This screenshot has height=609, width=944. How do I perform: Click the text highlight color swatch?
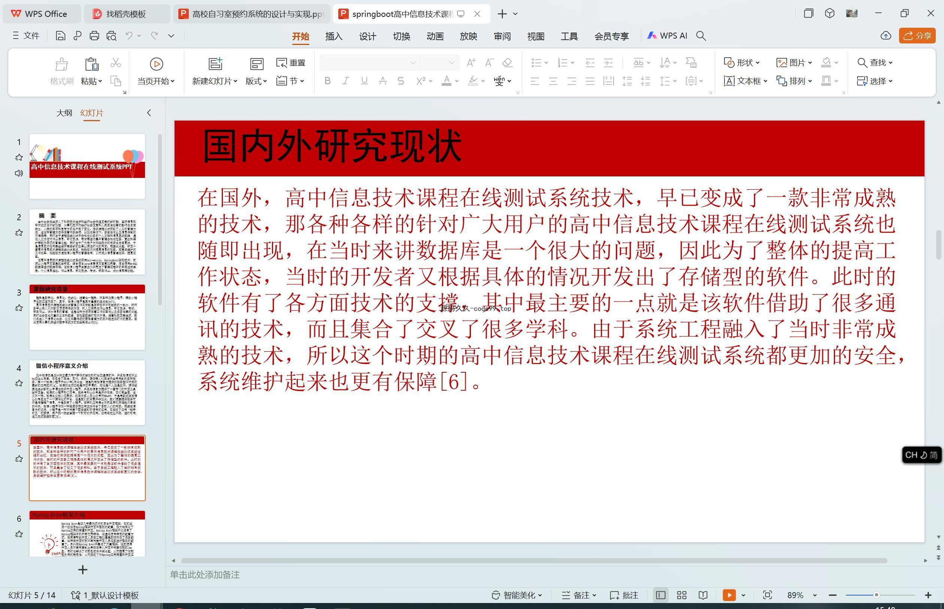click(x=473, y=81)
